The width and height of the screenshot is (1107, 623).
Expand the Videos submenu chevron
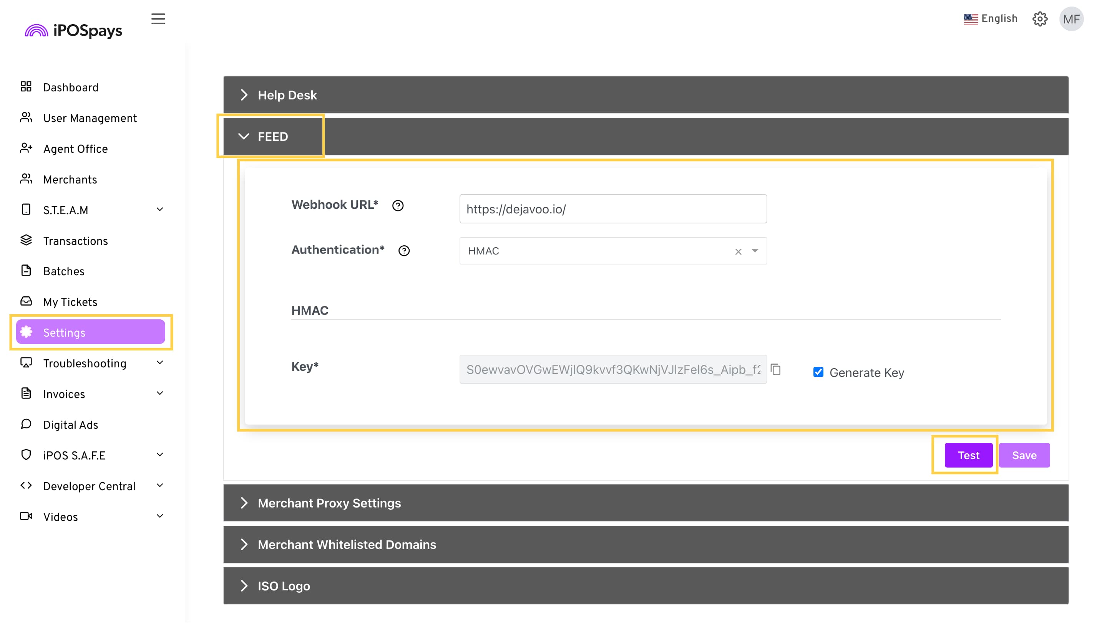160,516
